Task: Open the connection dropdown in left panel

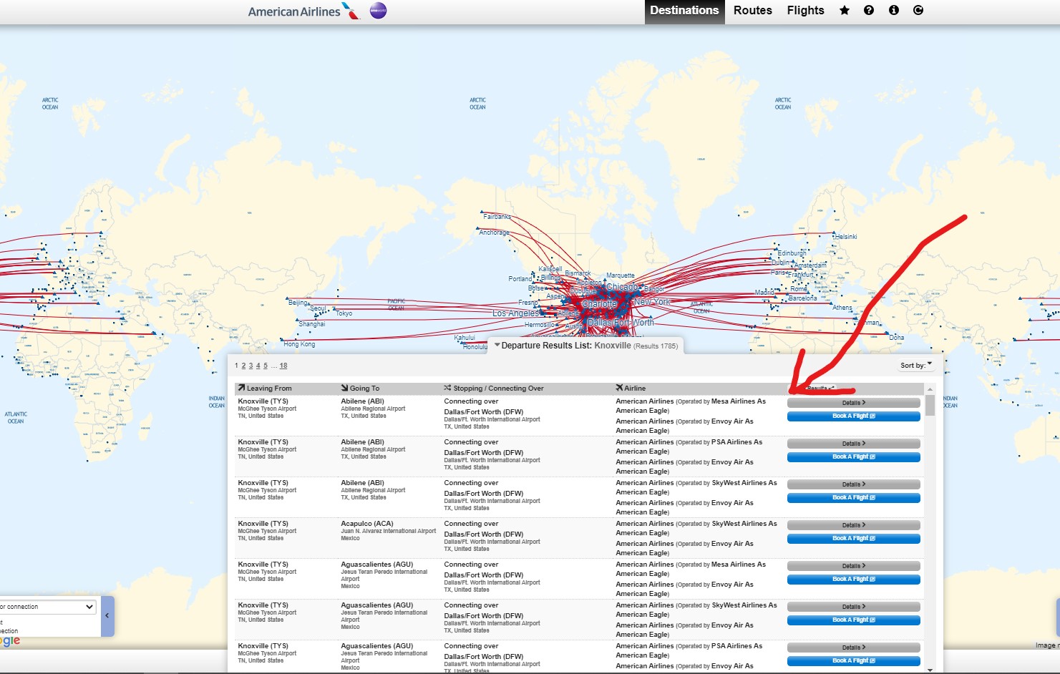Action: point(48,607)
